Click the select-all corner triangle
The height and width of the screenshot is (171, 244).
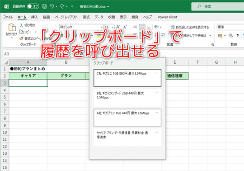[6, 62]
